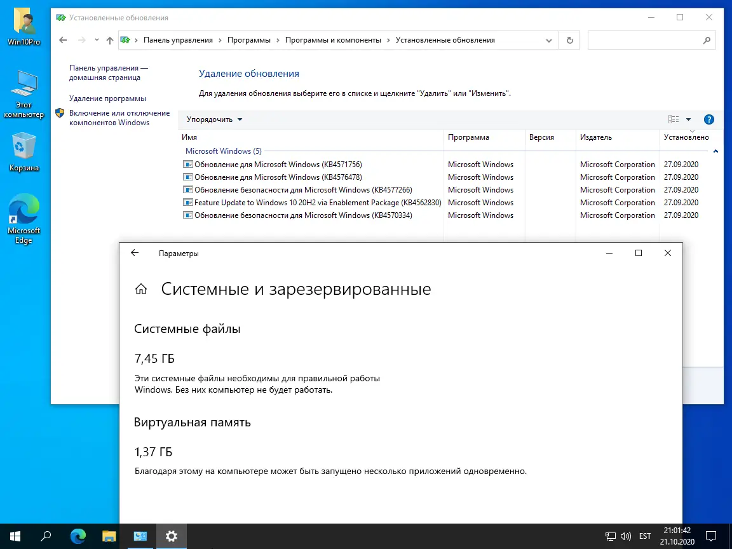Click the 7,45 ГБ system files value
732x549 pixels.
click(154, 358)
